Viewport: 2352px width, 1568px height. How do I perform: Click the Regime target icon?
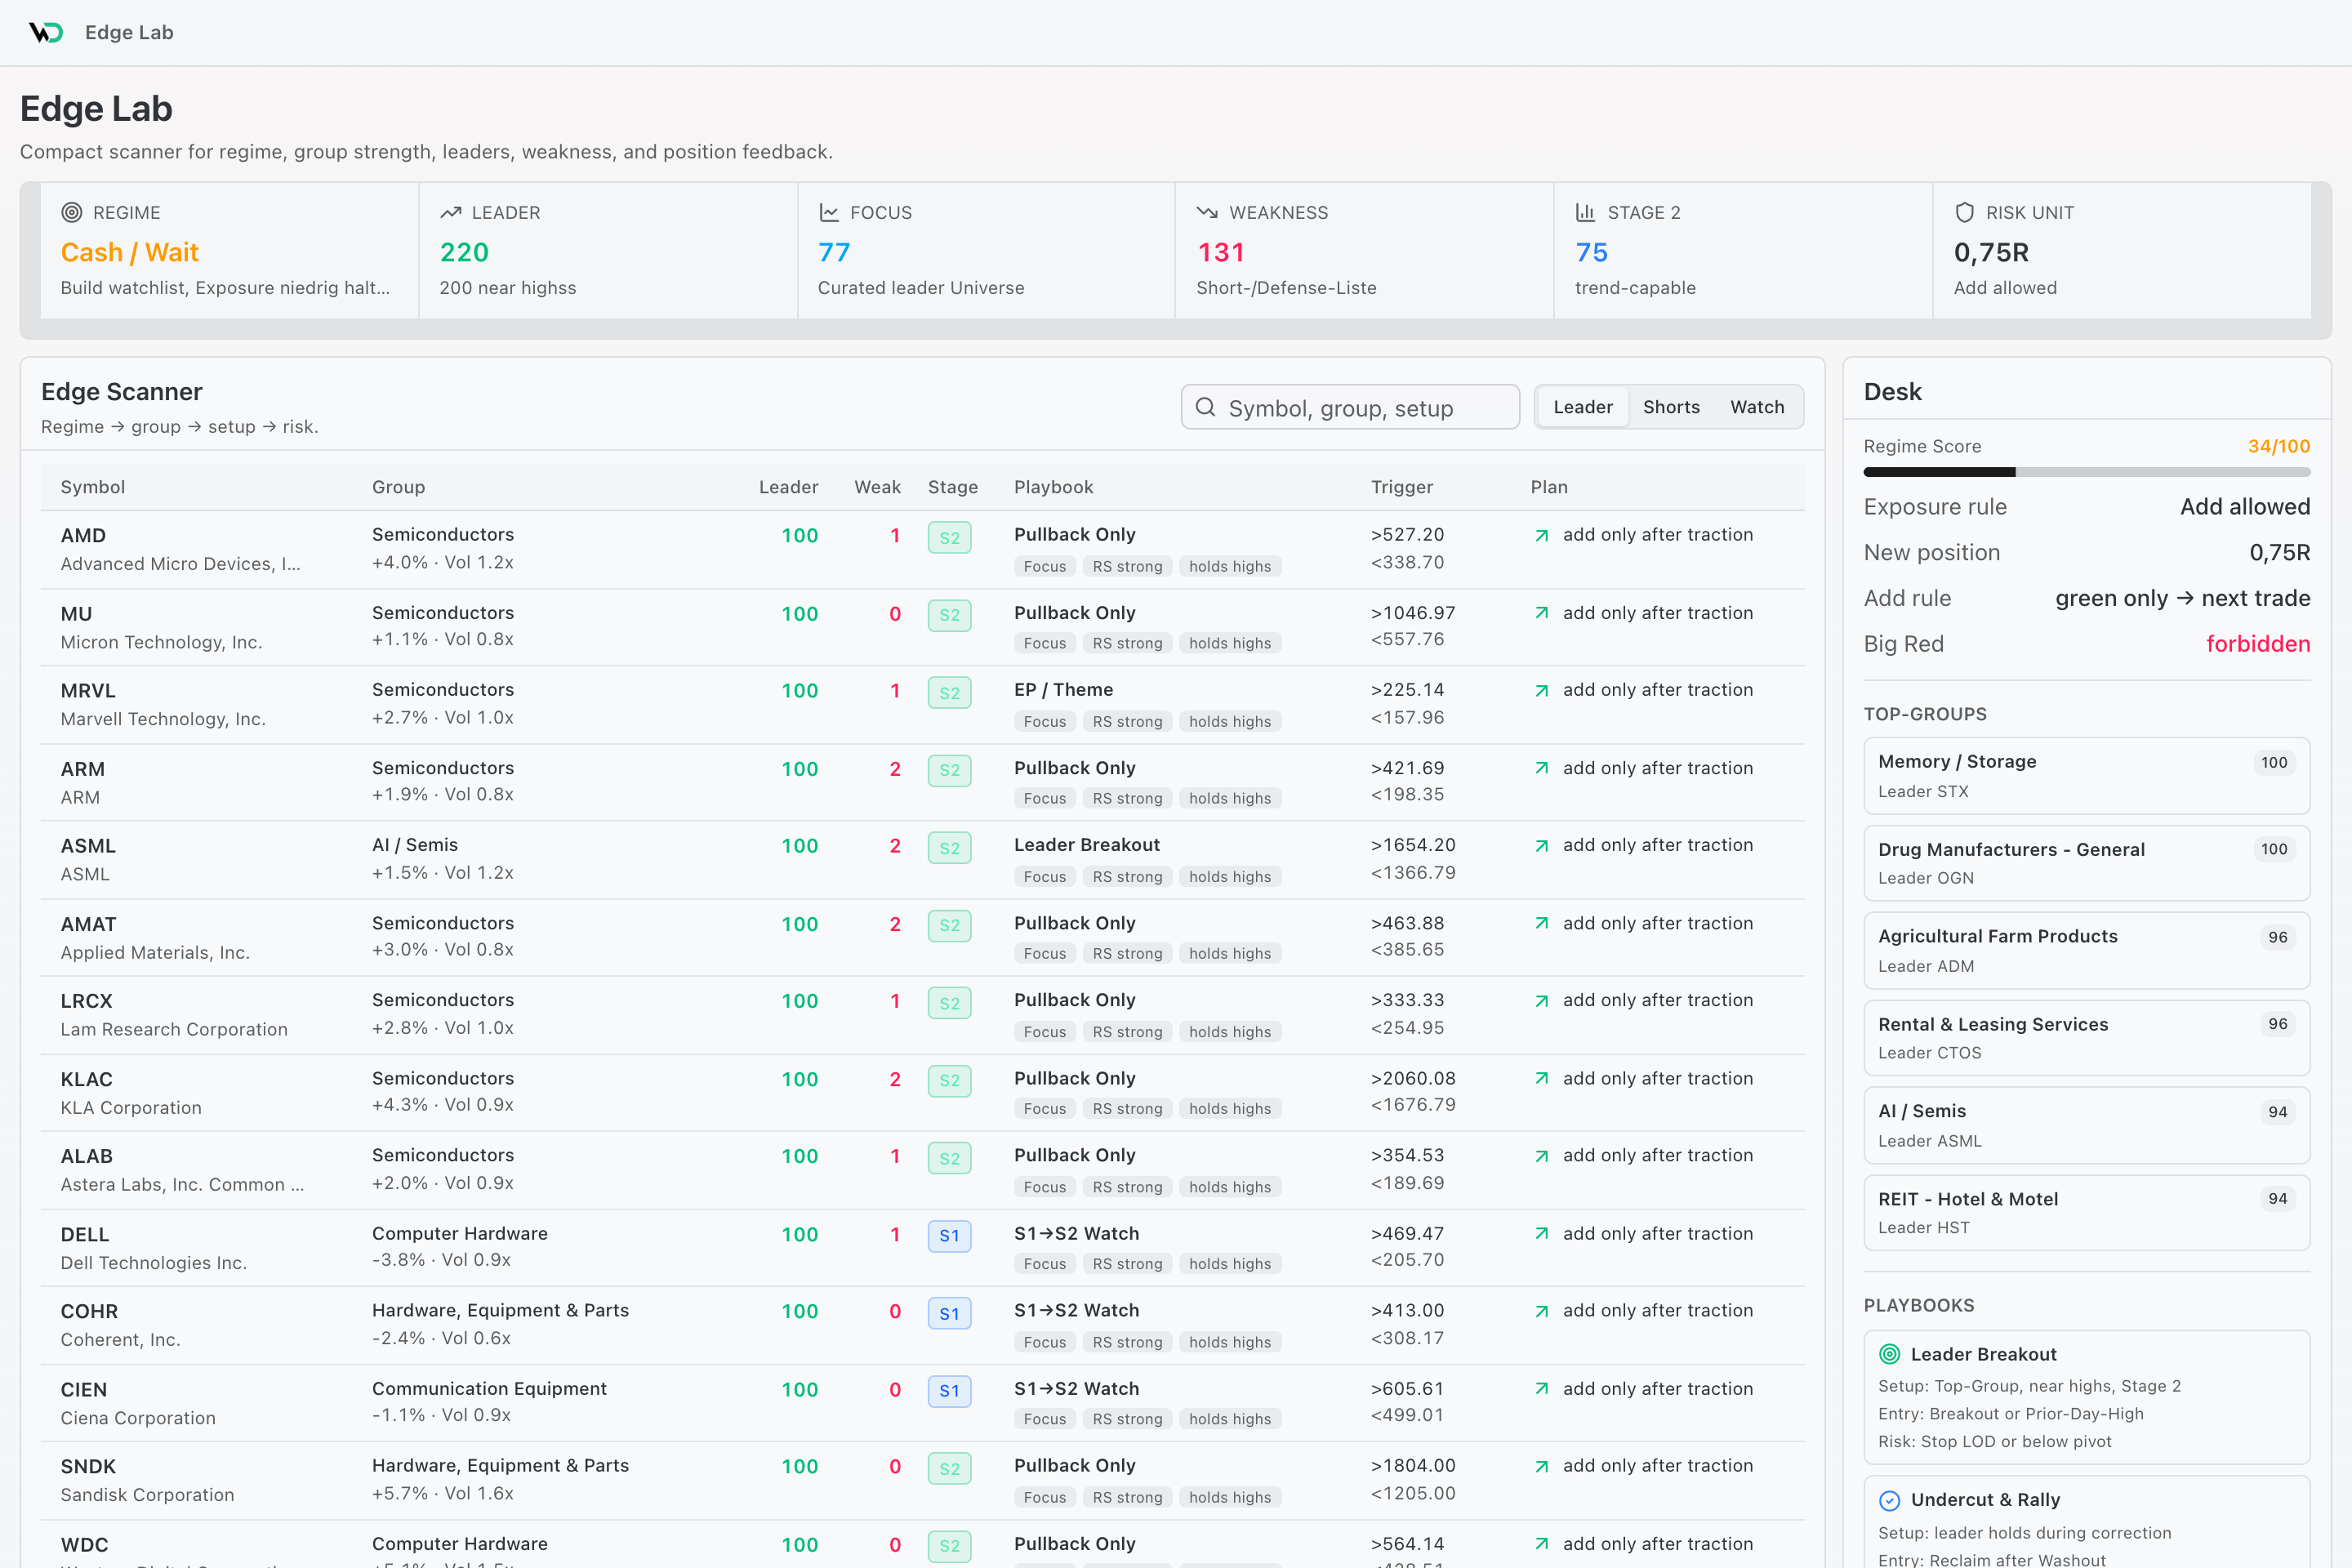tap(72, 212)
